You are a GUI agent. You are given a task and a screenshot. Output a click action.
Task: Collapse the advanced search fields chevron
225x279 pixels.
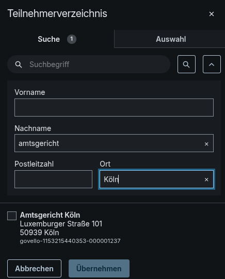(212, 64)
